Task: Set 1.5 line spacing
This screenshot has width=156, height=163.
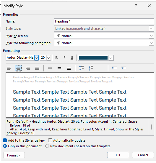Action: tap(59, 68)
